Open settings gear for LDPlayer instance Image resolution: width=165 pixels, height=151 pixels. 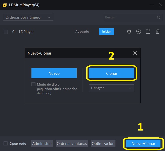coord(129,32)
